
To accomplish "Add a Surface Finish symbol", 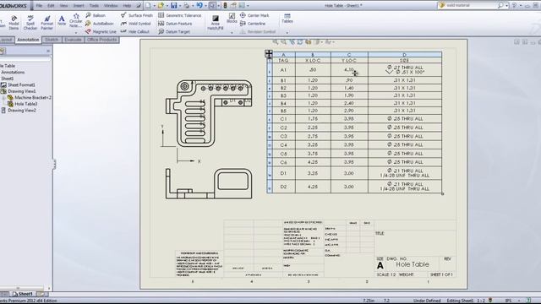I will (x=137, y=15).
